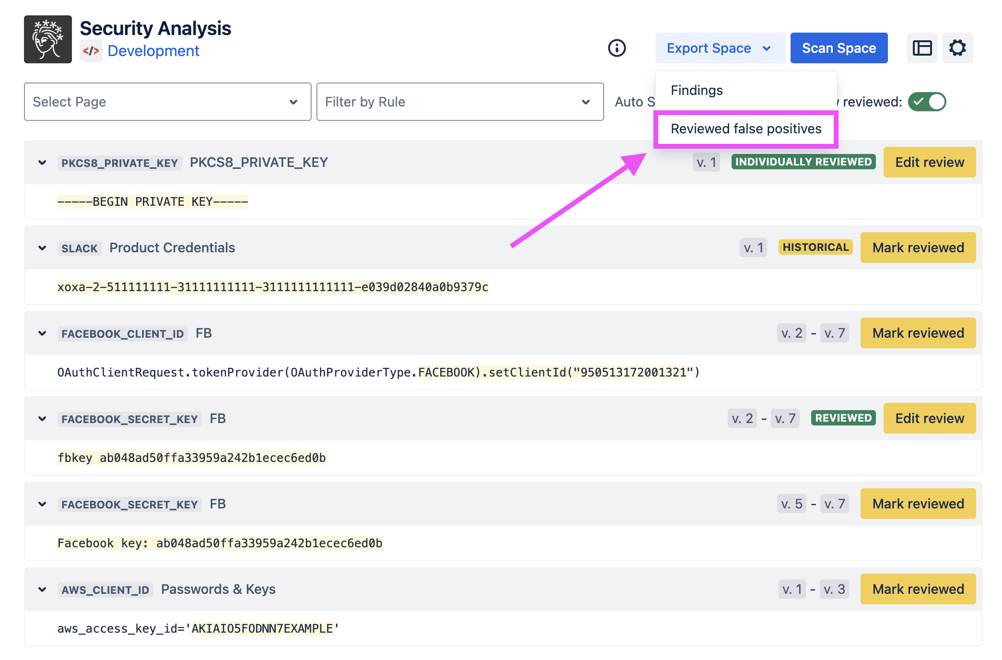
Task: Click the Security Analysis app logo
Action: 48,39
